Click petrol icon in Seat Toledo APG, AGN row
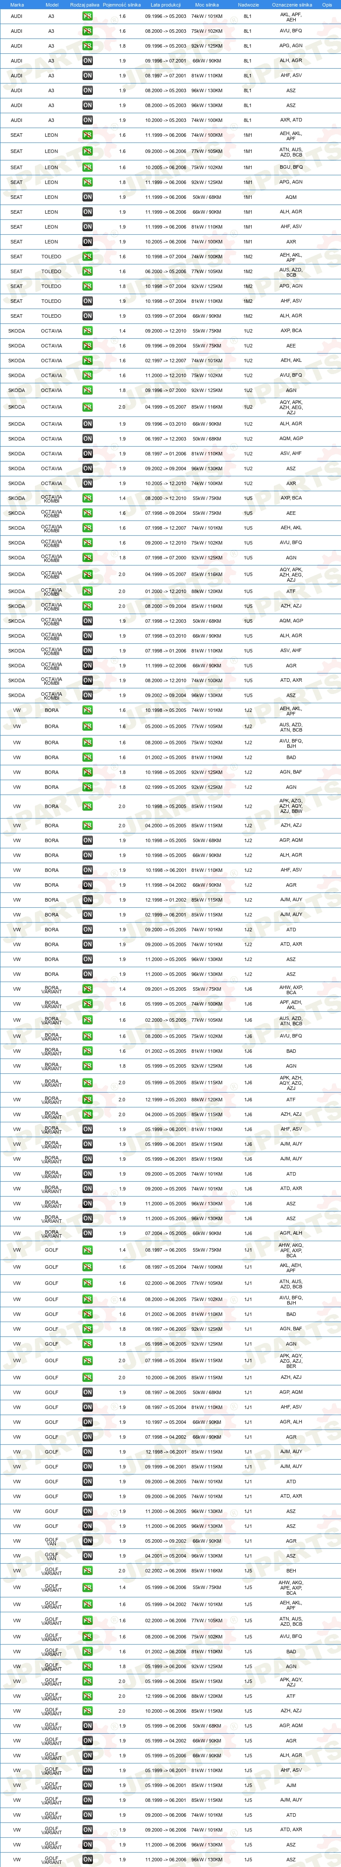 click(x=87, y=286)
